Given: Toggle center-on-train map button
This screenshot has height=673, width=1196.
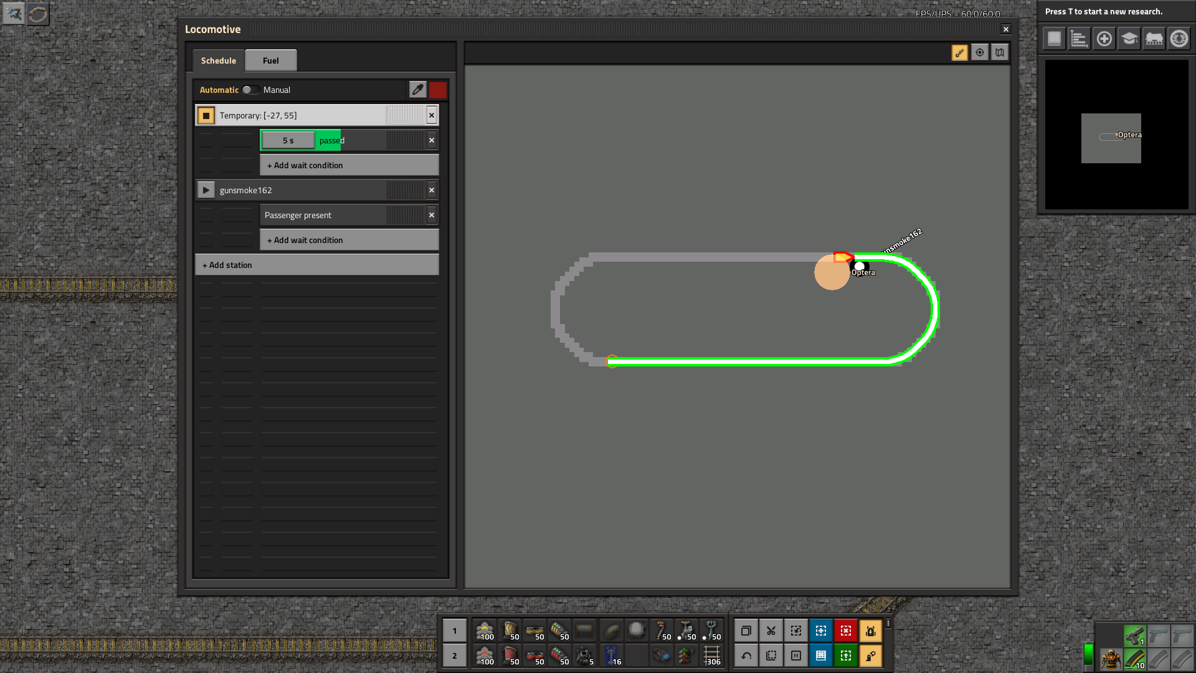Looking at the screenshot, I should 980,52.
